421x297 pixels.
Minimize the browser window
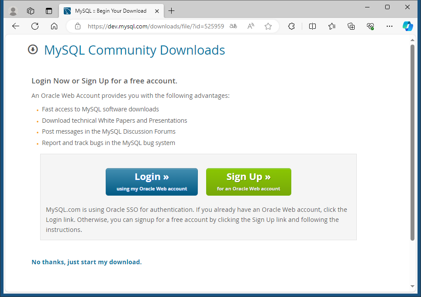tap(367, 7)
